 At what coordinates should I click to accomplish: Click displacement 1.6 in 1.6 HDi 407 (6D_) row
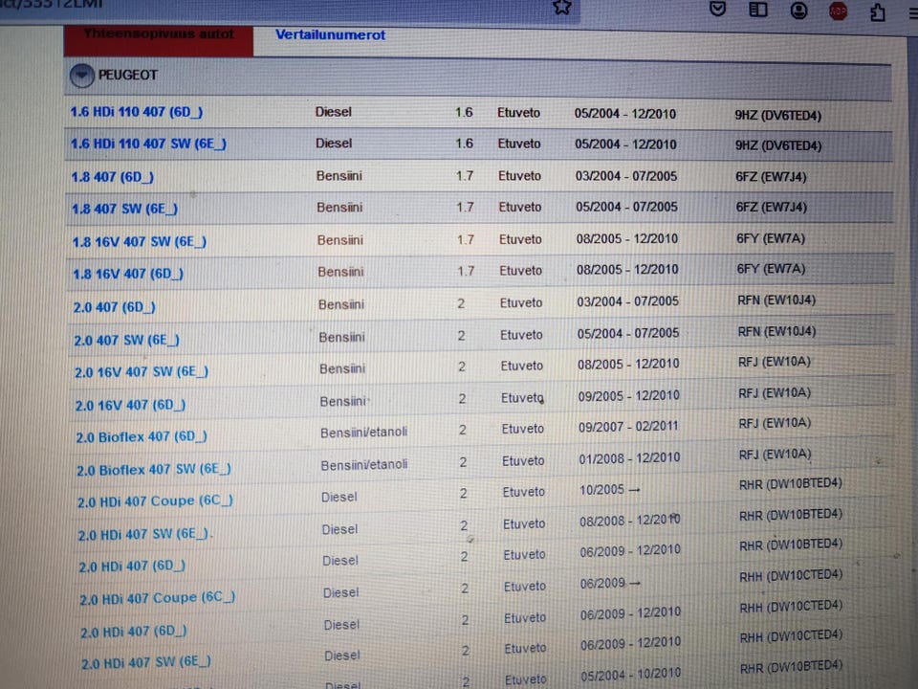coord(464,112)
